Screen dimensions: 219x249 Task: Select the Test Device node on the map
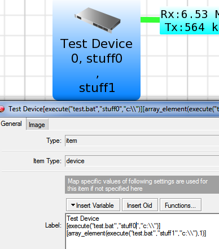97,50
